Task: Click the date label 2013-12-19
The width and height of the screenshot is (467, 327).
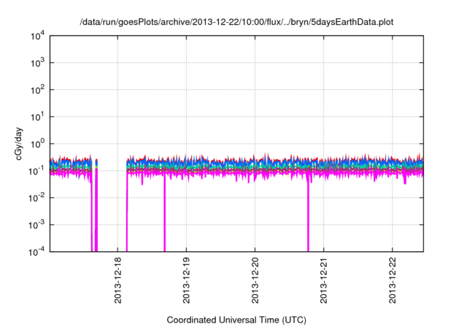Action: pyautogui.click(x=187, y=280)
